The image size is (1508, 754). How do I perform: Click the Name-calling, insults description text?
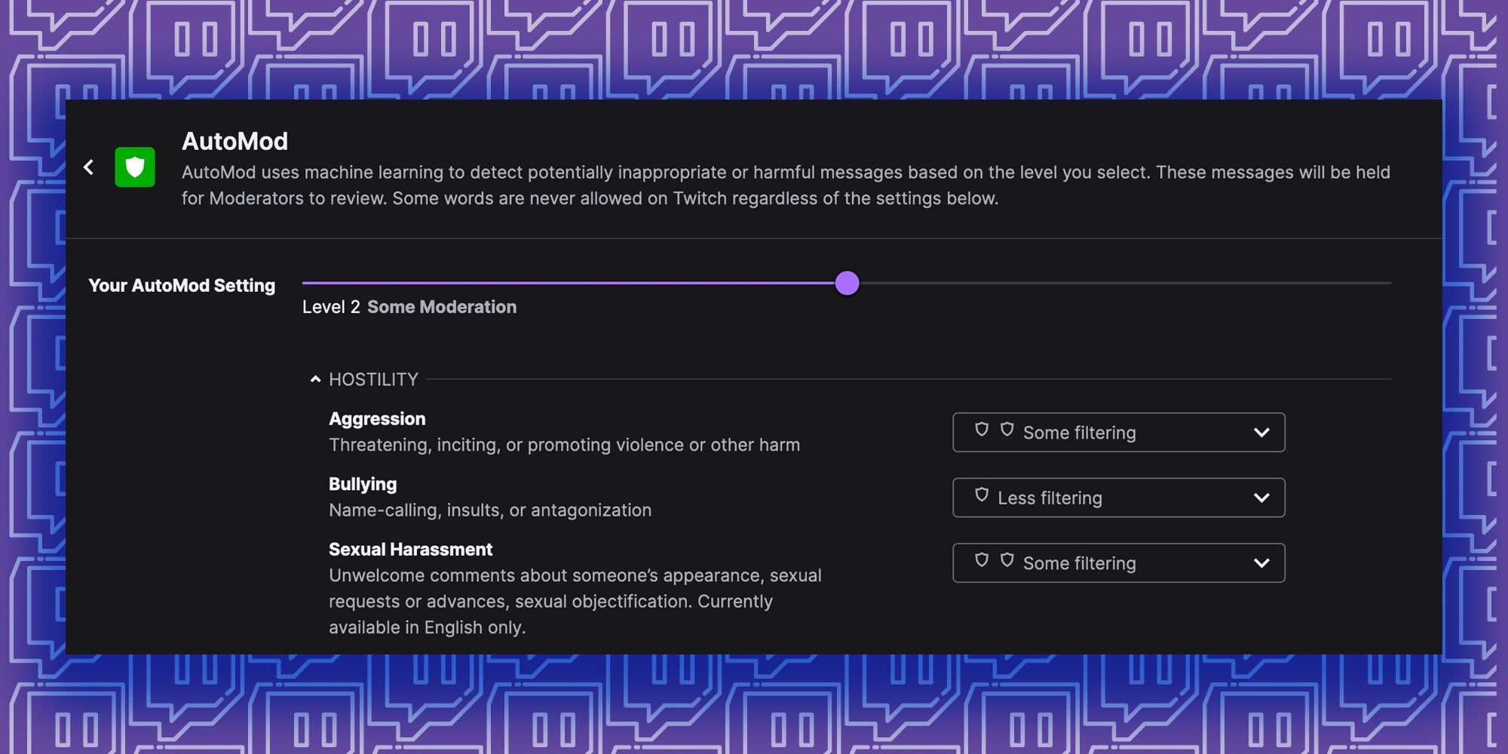tap(490, 510)
